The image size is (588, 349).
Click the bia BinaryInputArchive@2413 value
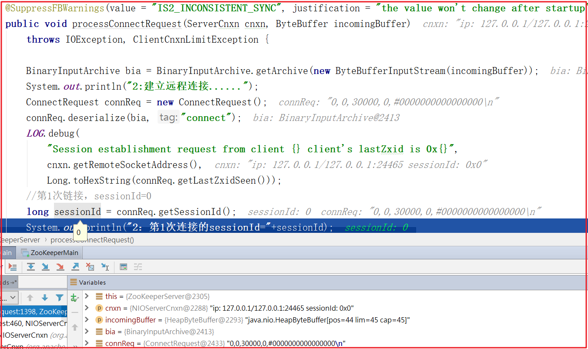point(169,332)
